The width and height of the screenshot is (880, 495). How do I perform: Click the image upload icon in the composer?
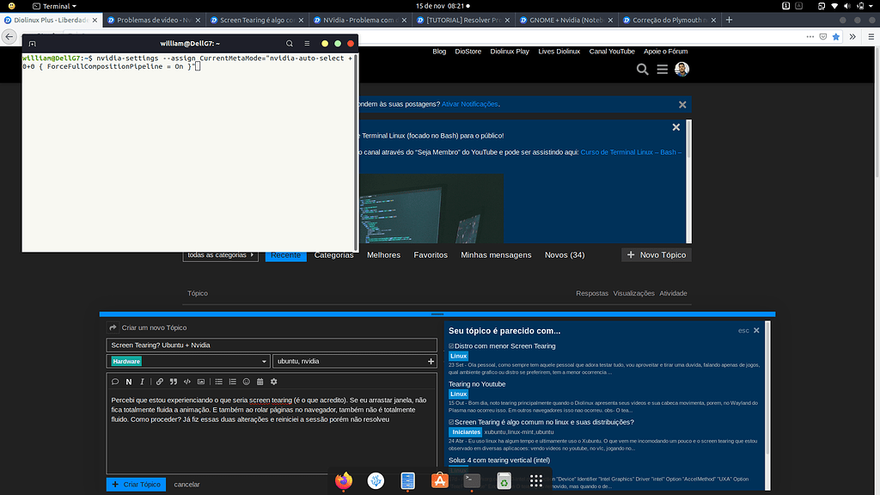201,382
